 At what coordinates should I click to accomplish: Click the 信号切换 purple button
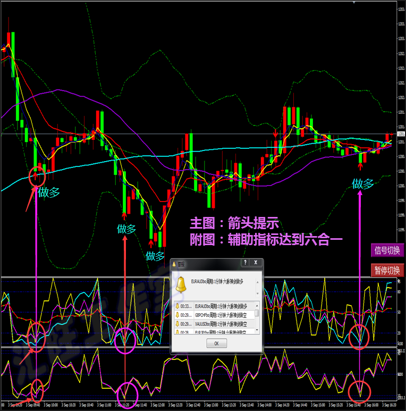point(387,250)
